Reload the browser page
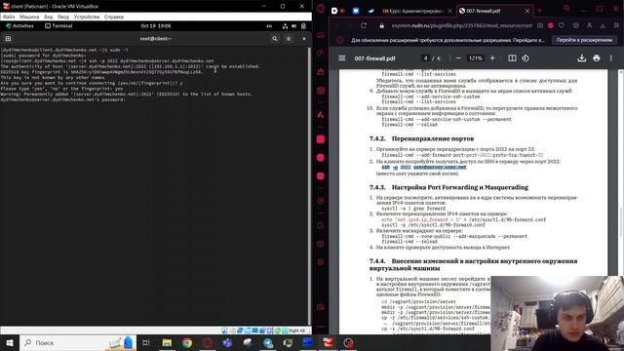 pyautogui.click(x=364, y=25)
